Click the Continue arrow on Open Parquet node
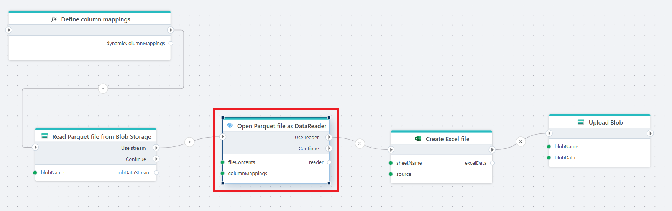The height and width of the screenshot is (211, 672). 329,148
